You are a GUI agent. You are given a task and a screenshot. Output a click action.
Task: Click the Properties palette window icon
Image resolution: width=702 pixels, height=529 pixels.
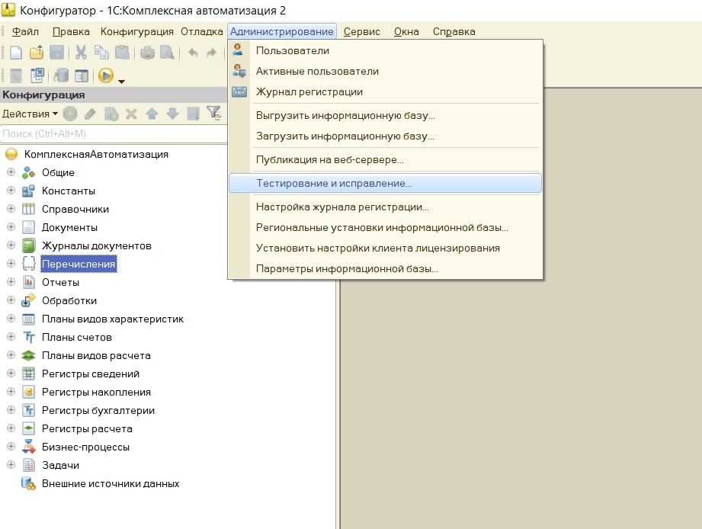pos(82,75)
